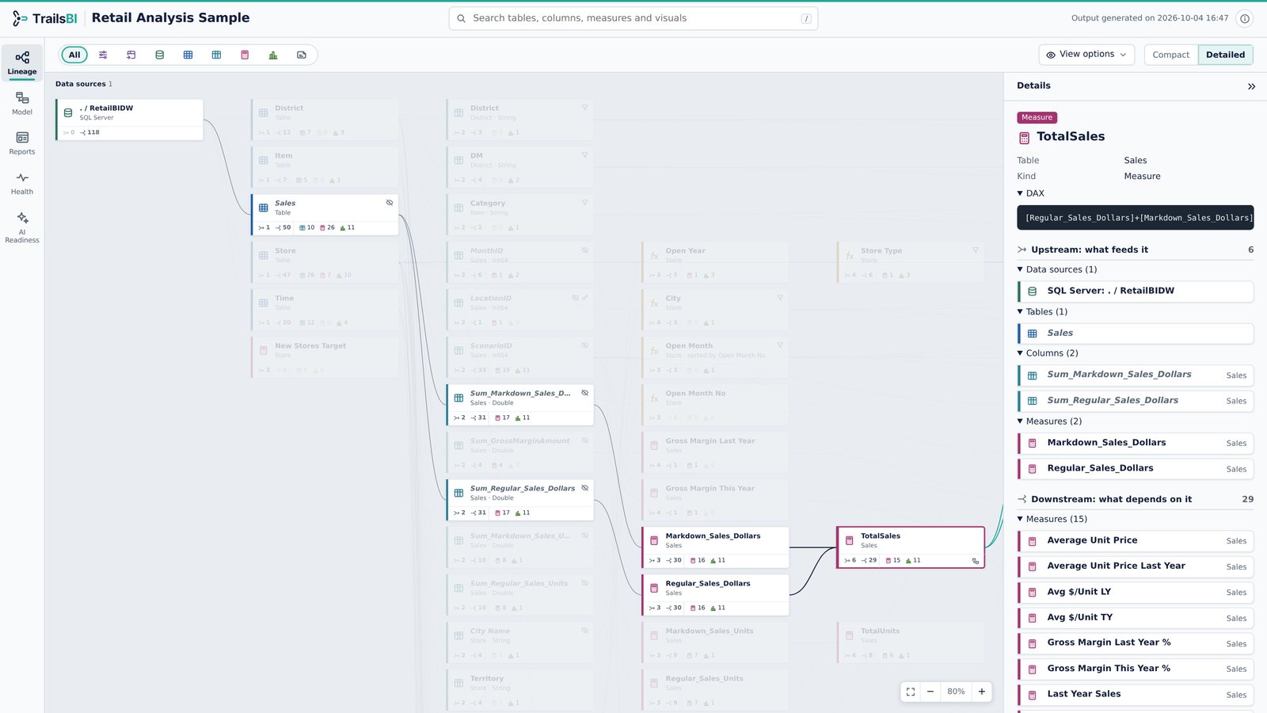Open SQL Server RetailBIDW detail item

pos(1136,291)
